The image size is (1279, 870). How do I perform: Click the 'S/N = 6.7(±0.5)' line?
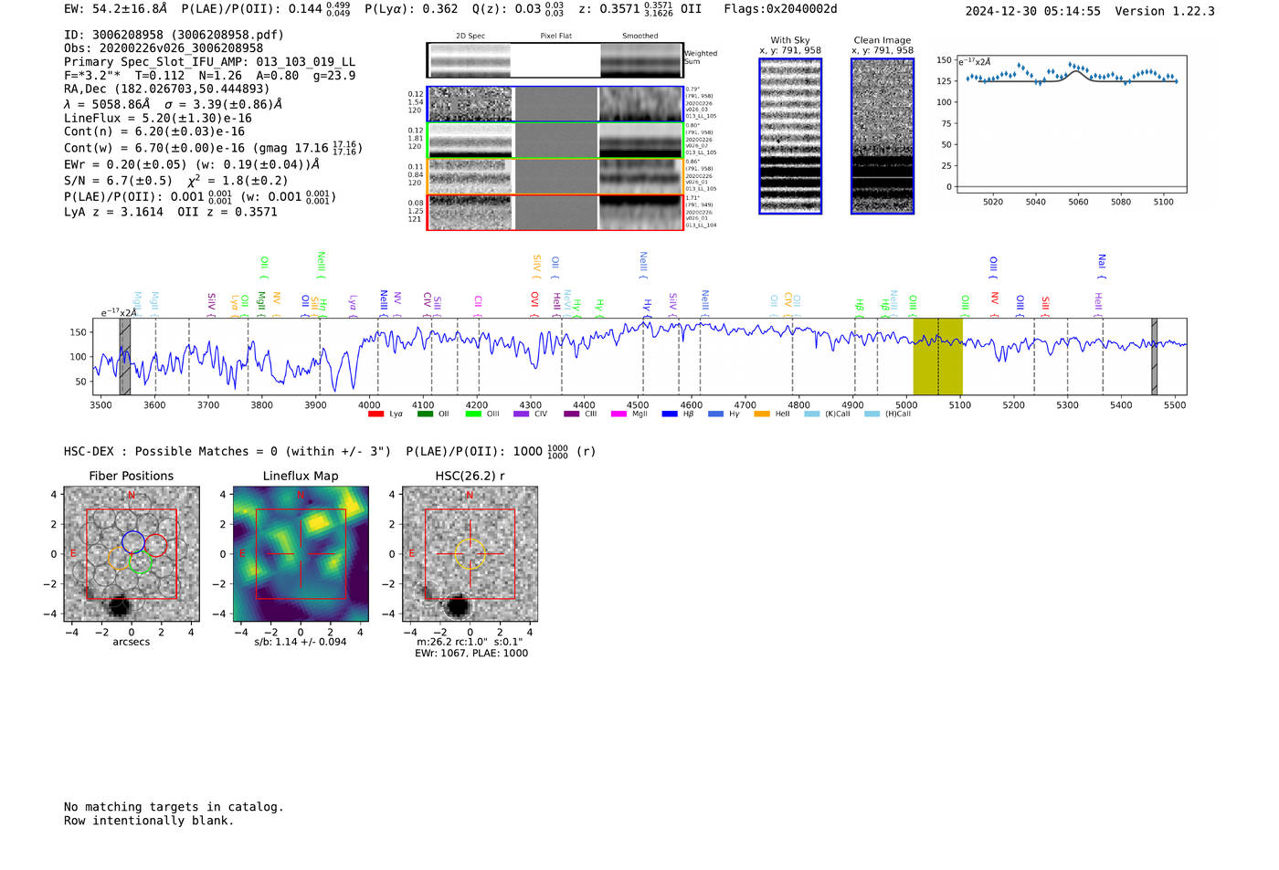(118, 181)
